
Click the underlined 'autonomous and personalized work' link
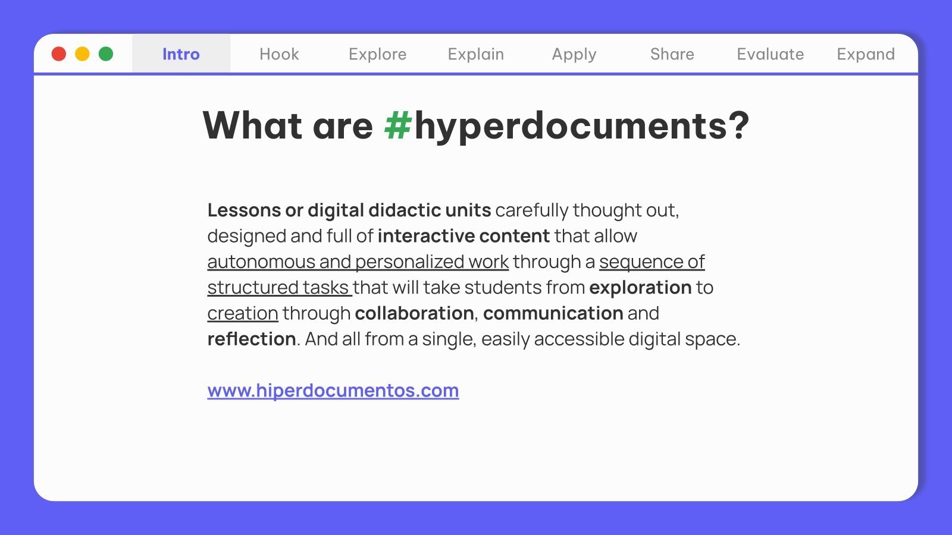(x=357, y=262)
